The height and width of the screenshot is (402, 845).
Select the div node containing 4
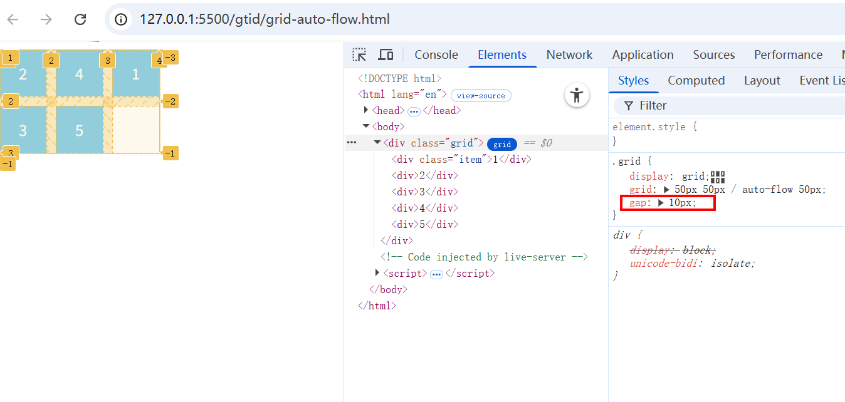click(x=425, y=208)
